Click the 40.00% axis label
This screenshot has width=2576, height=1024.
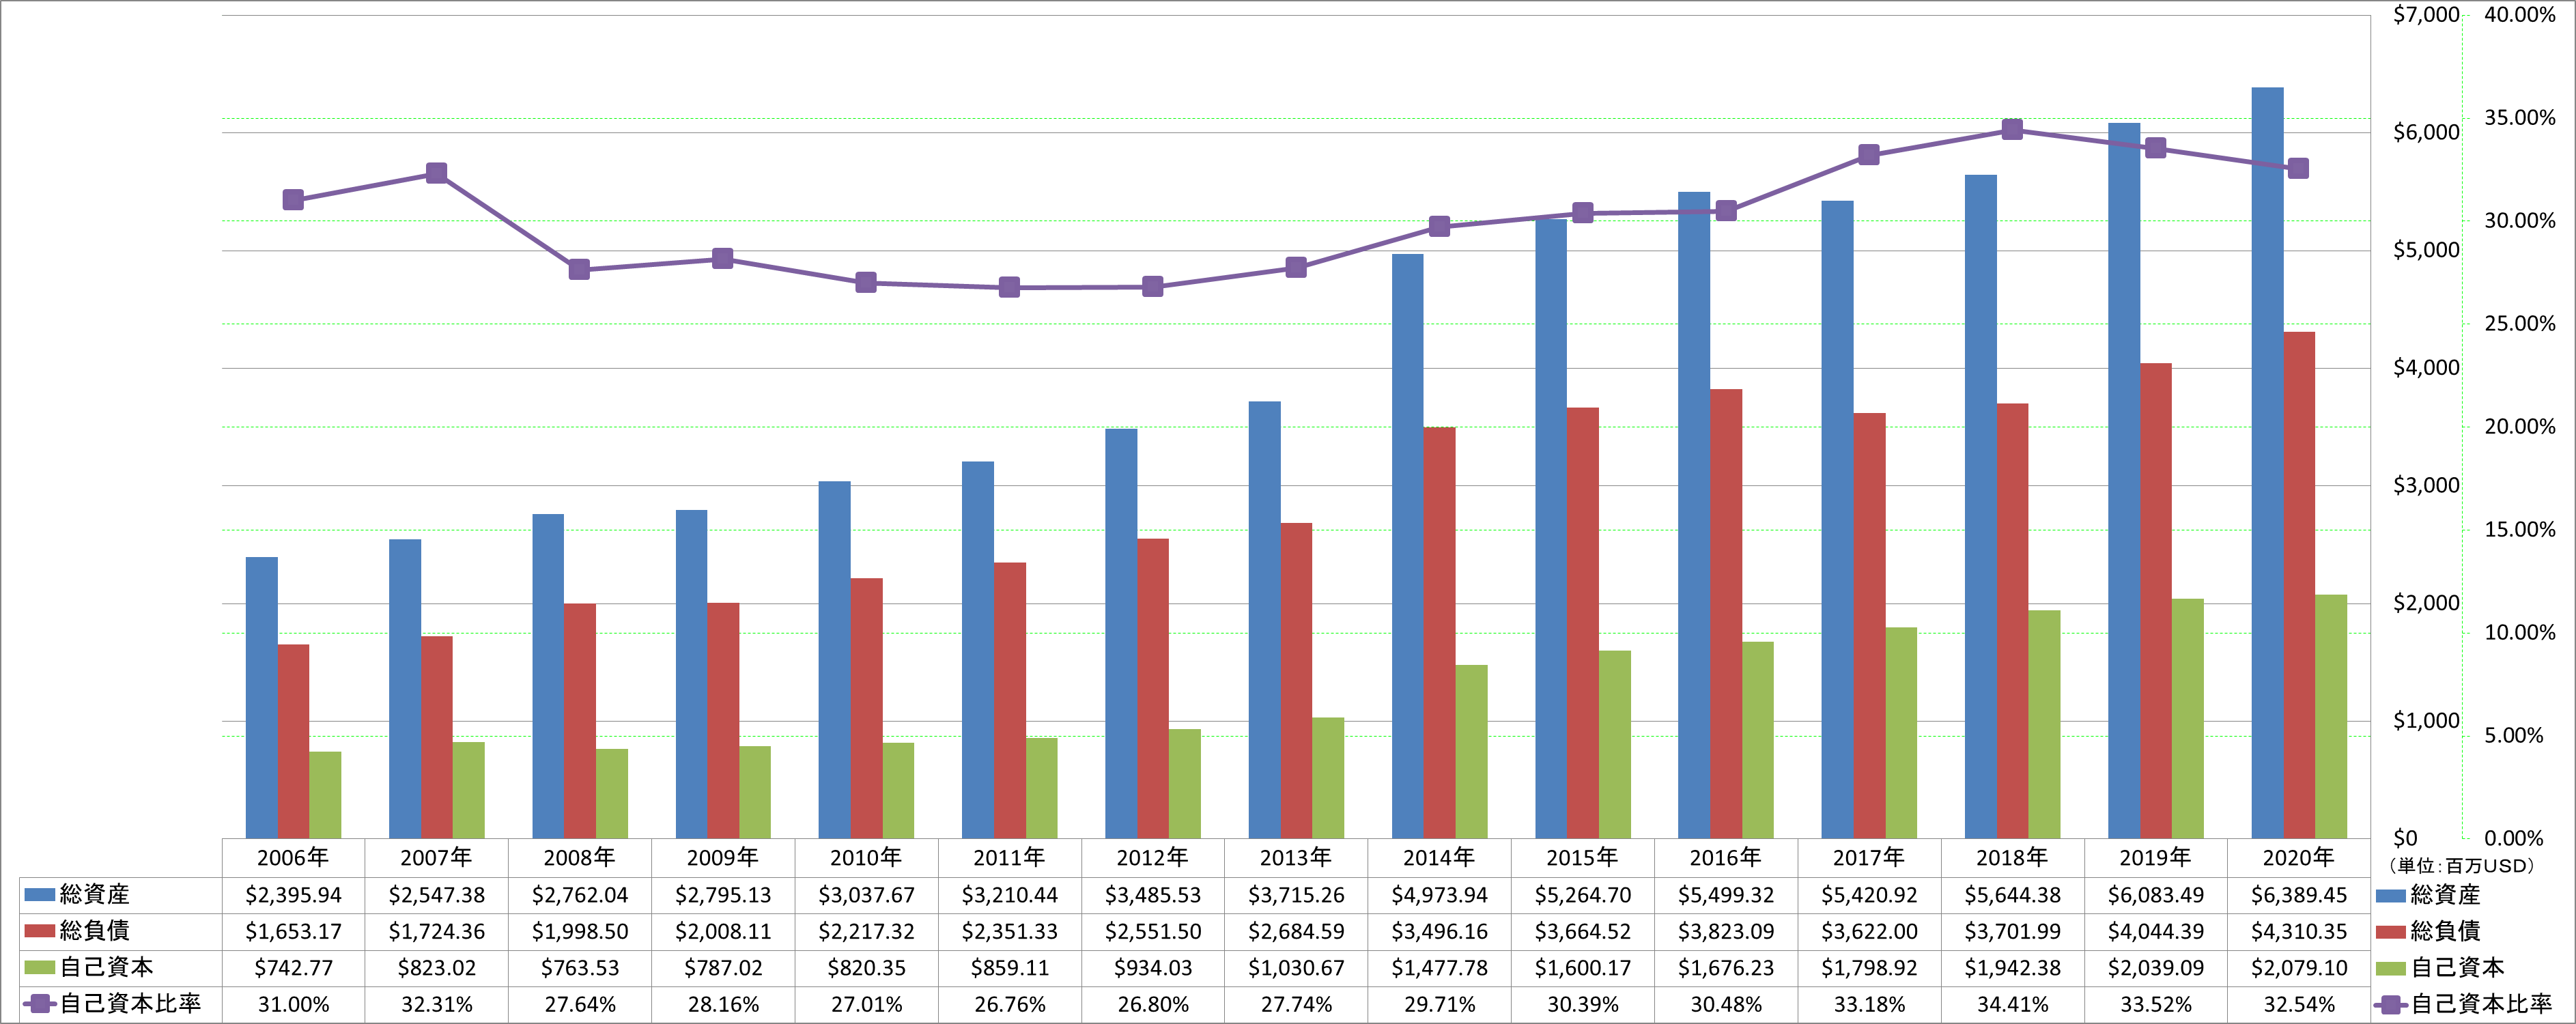pos(2520,15)
